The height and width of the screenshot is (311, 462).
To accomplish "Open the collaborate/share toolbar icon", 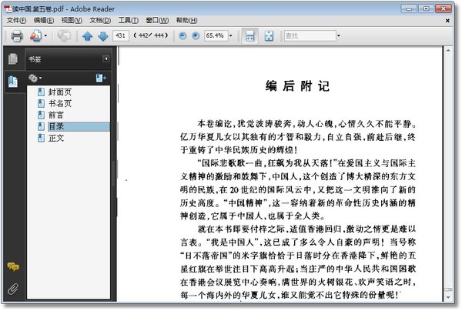I will pyautogui.click(x=35, y=36).
